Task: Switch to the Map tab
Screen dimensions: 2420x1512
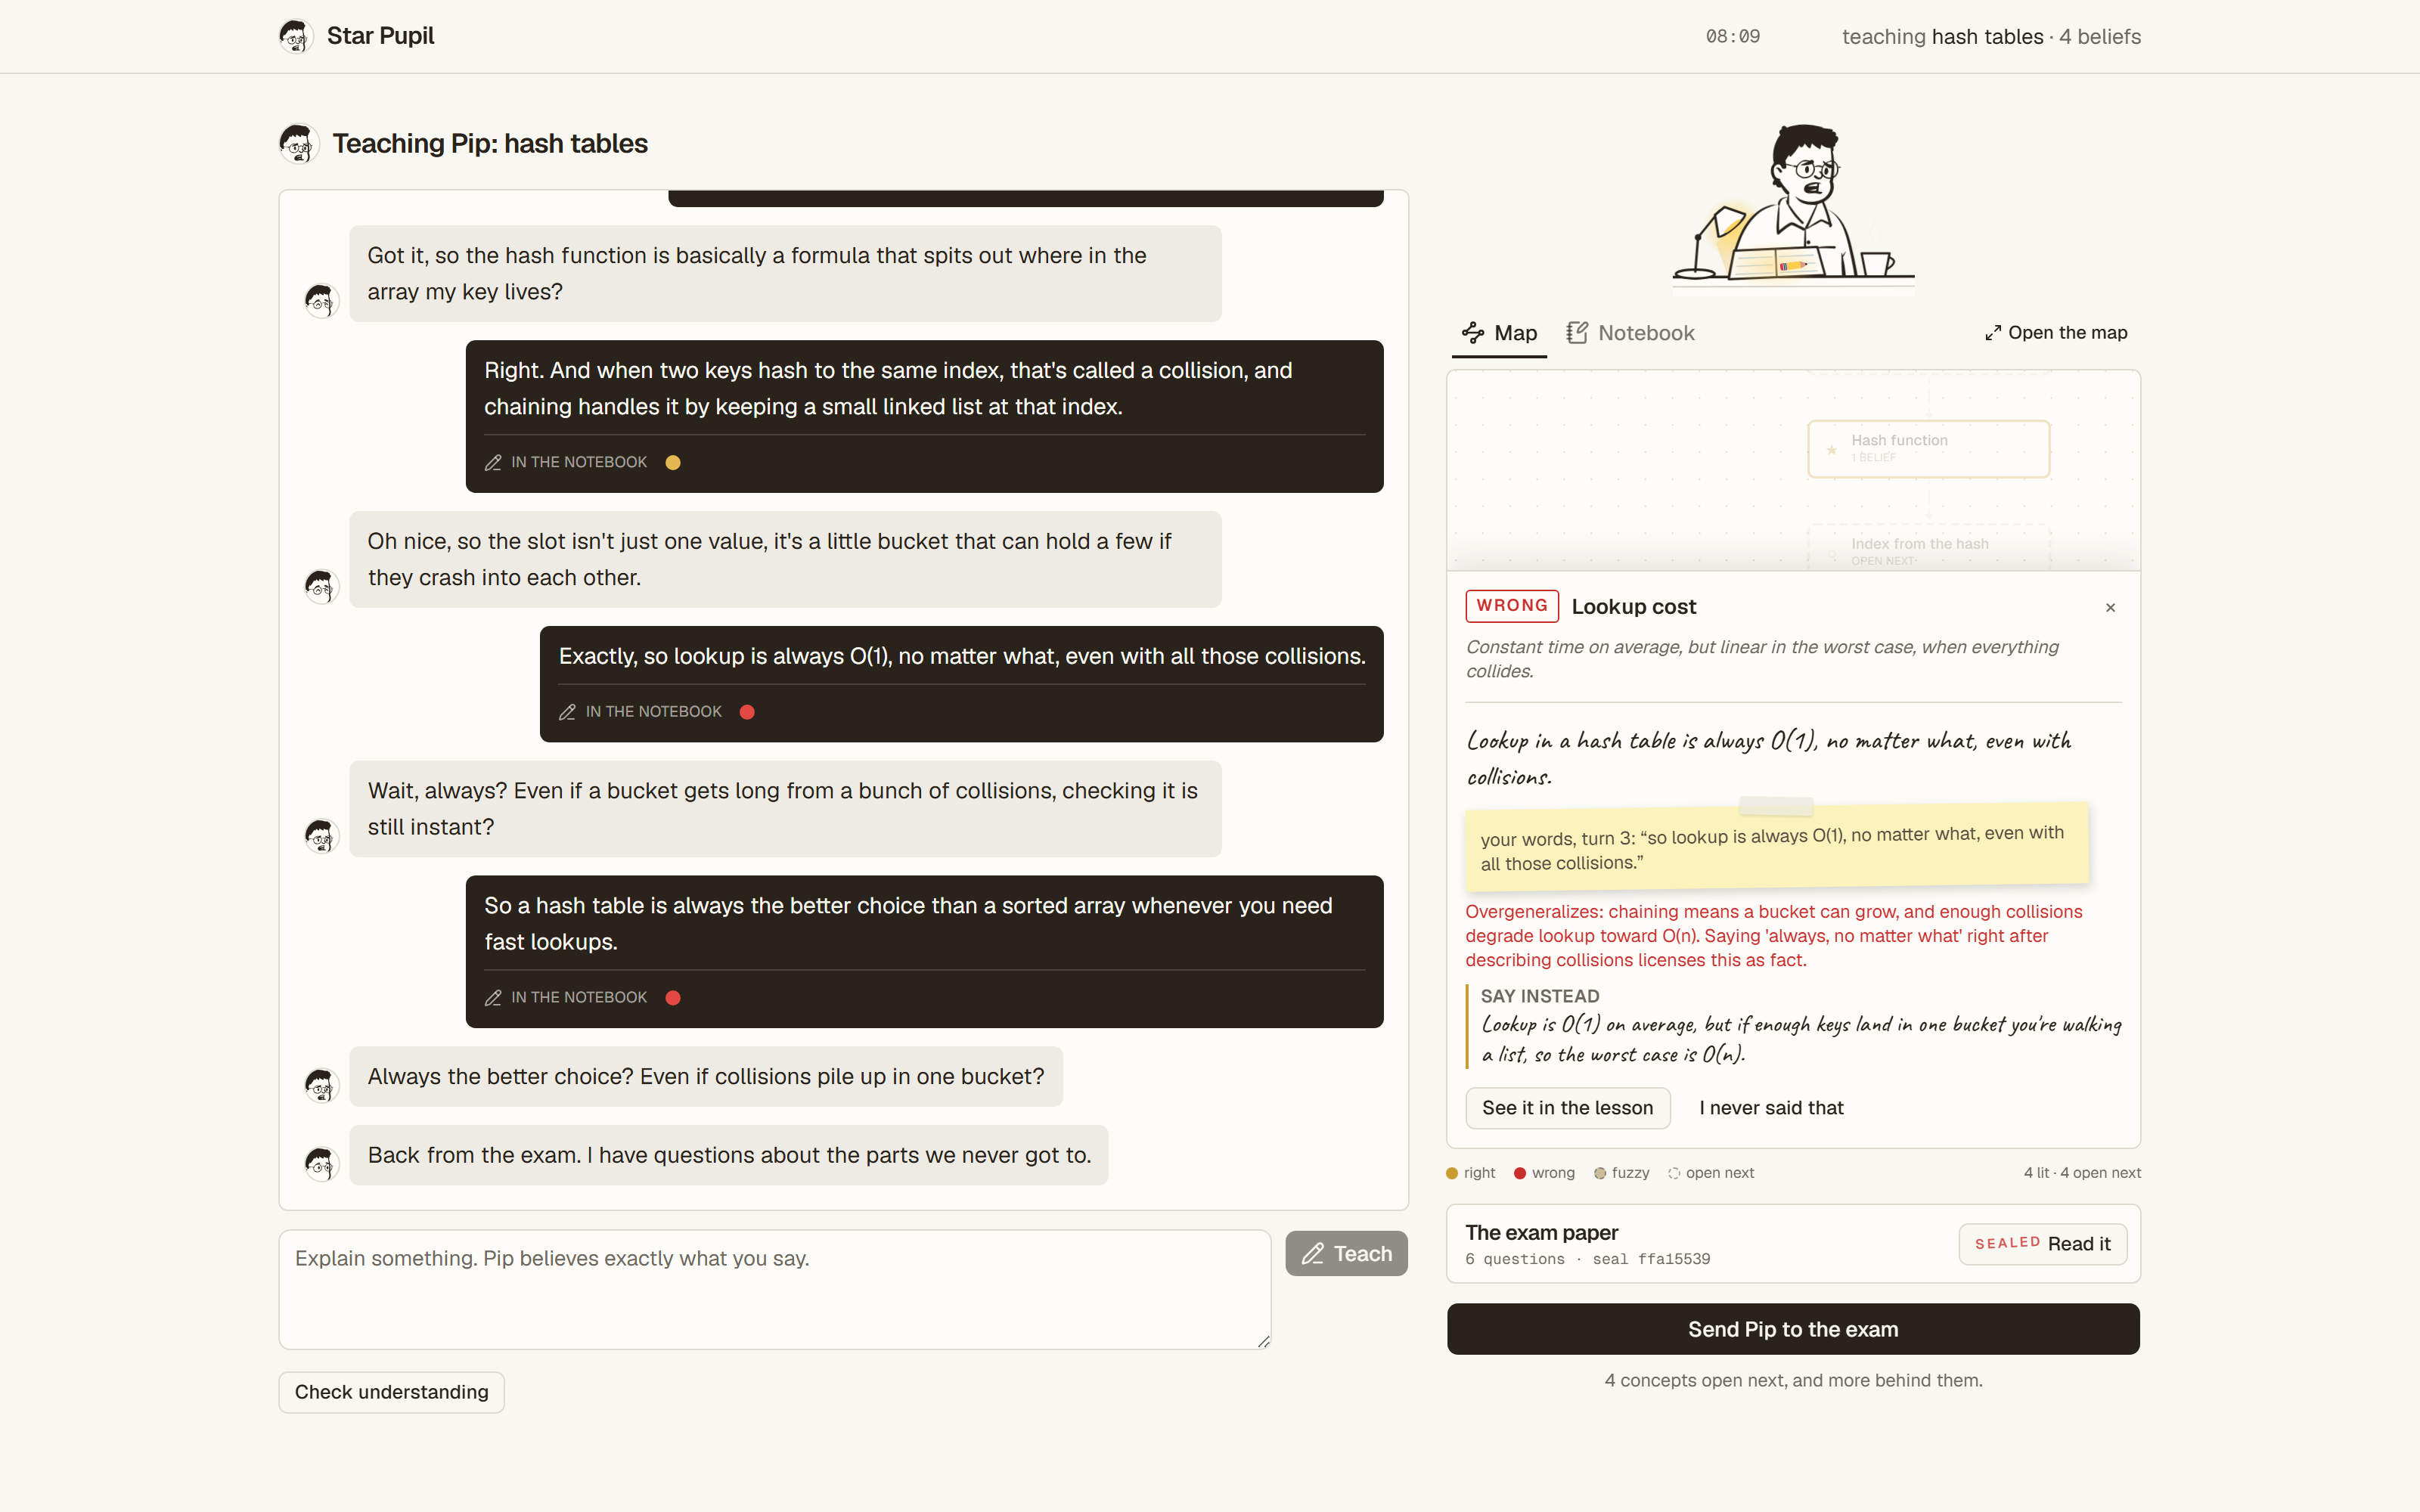Action: pos(1499,333)
